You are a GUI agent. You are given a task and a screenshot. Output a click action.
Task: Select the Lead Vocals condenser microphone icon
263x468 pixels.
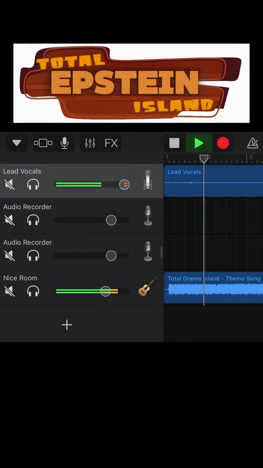coord(148,180)
